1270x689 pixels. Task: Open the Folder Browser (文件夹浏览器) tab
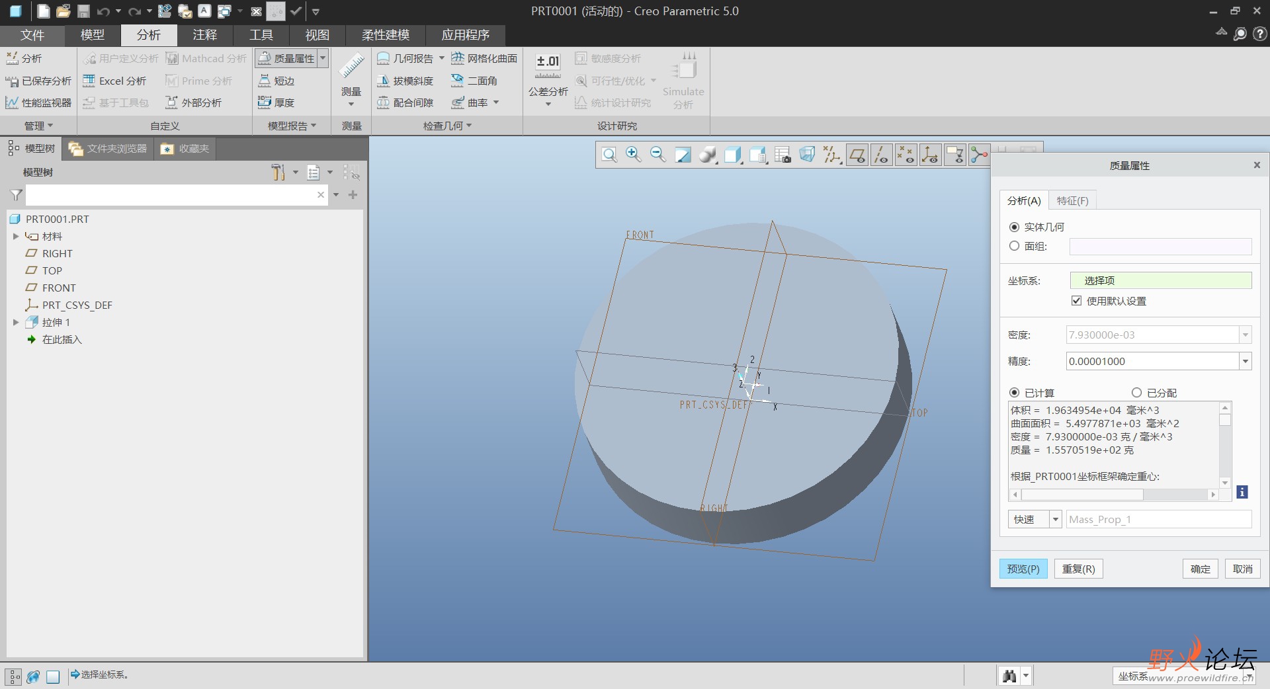click(x=108, y=149)
